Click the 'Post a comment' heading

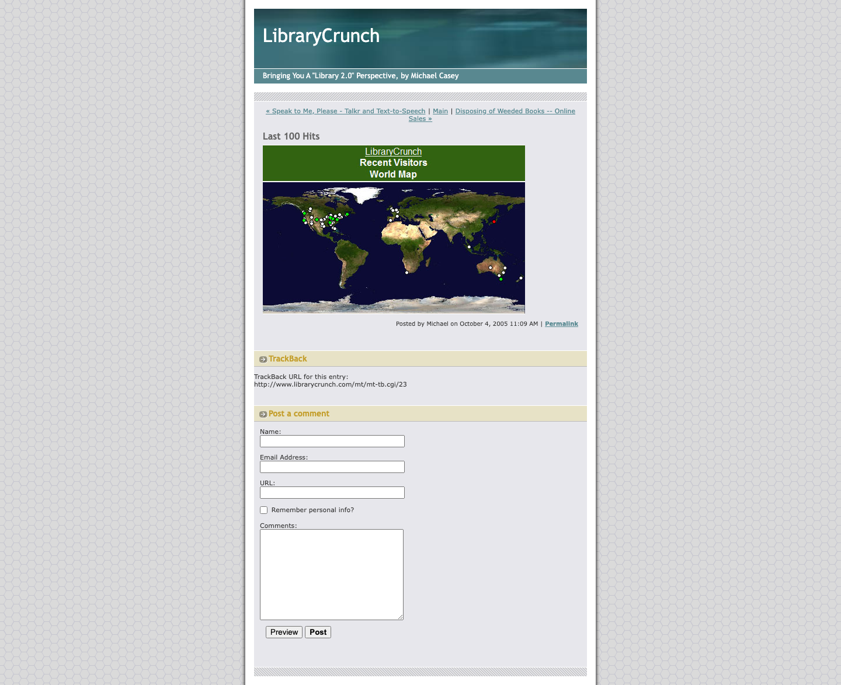click(x=299, y=413)
